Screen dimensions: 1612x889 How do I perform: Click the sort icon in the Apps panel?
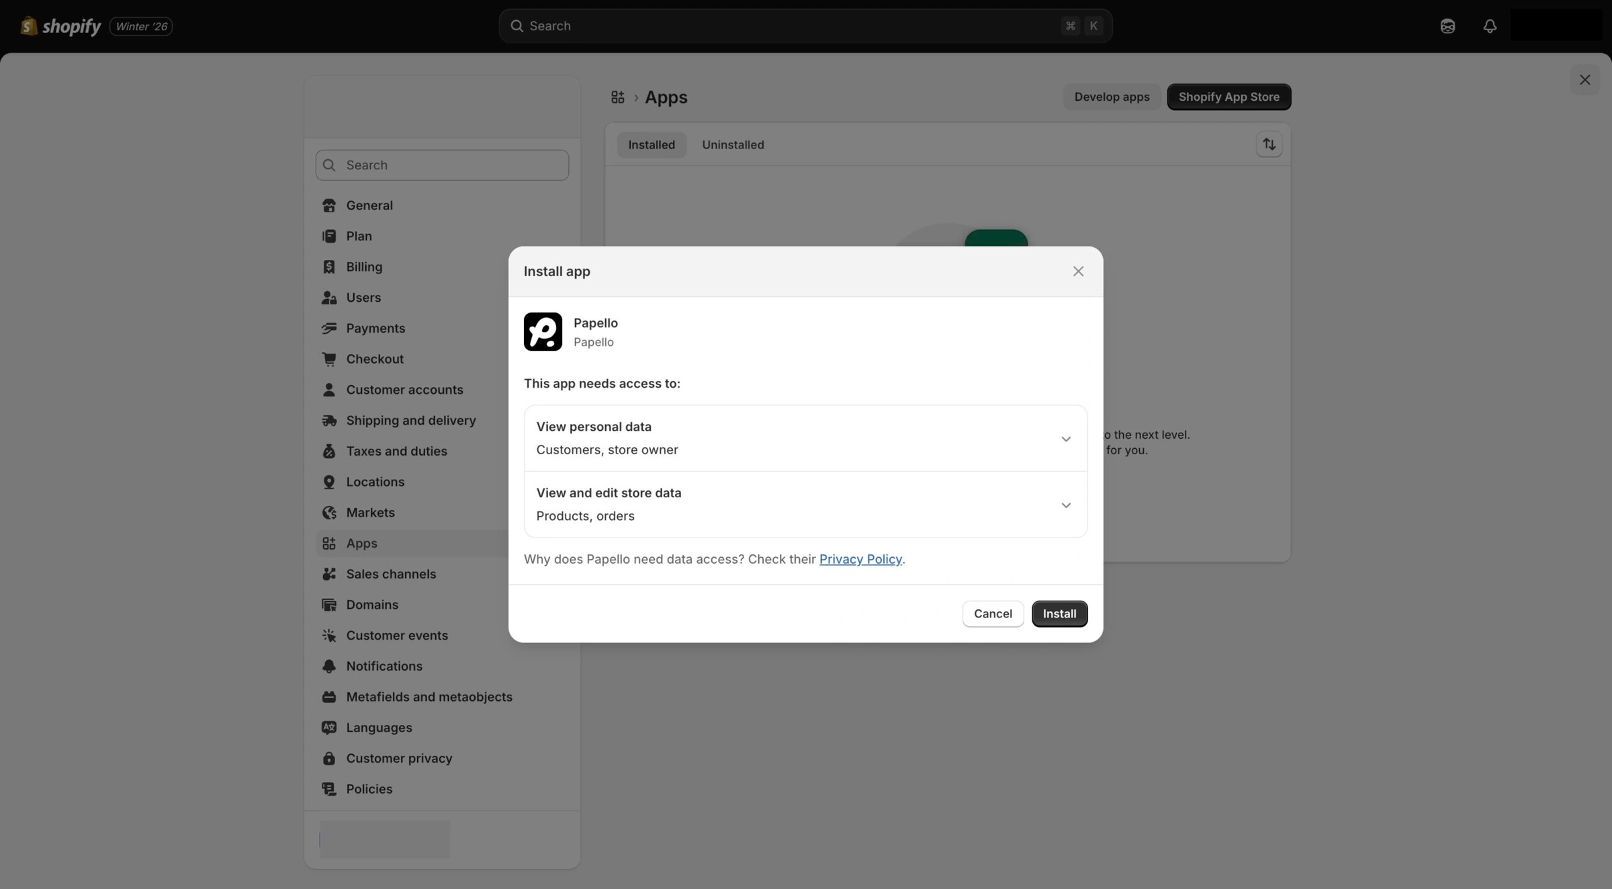1269,144
